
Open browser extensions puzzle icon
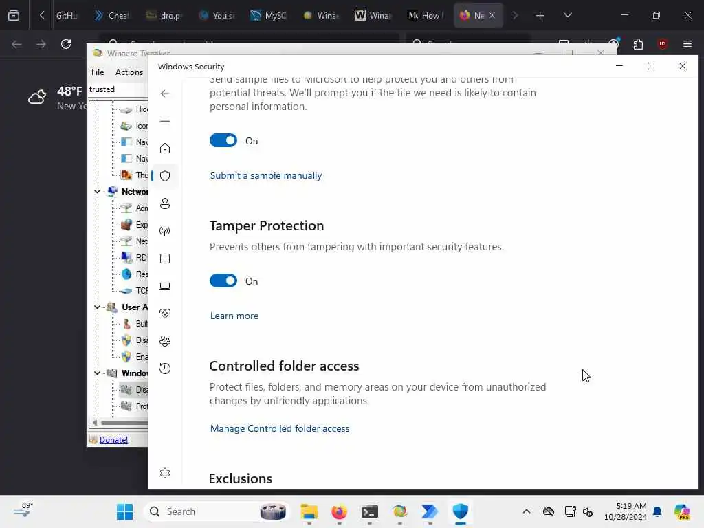(638, 44)
